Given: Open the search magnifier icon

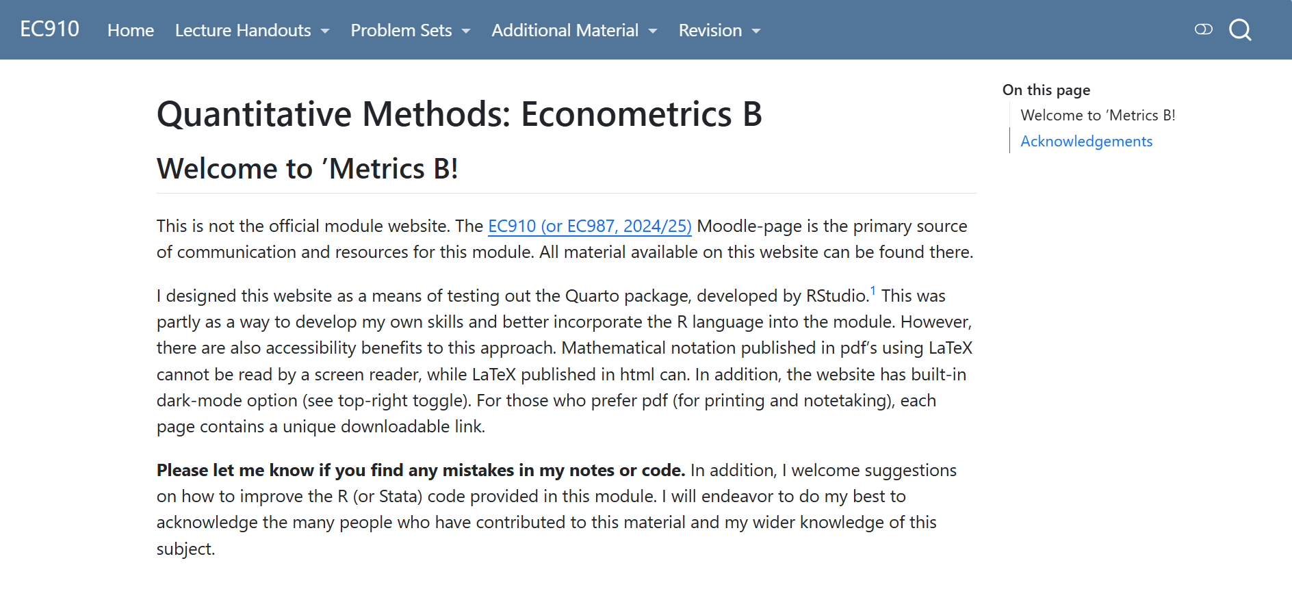Looking at the screenshot, I should click(1240, 30).
